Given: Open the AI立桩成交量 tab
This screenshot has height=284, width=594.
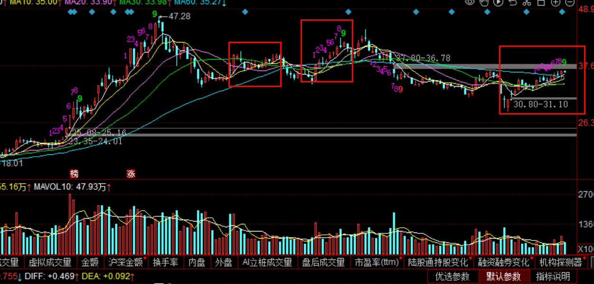Looking at the screenshot, I should [x=267, y=262].
